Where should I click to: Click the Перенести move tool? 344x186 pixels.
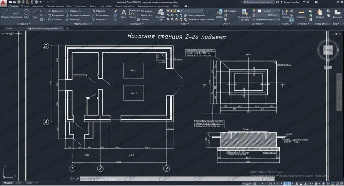point(55,11)
